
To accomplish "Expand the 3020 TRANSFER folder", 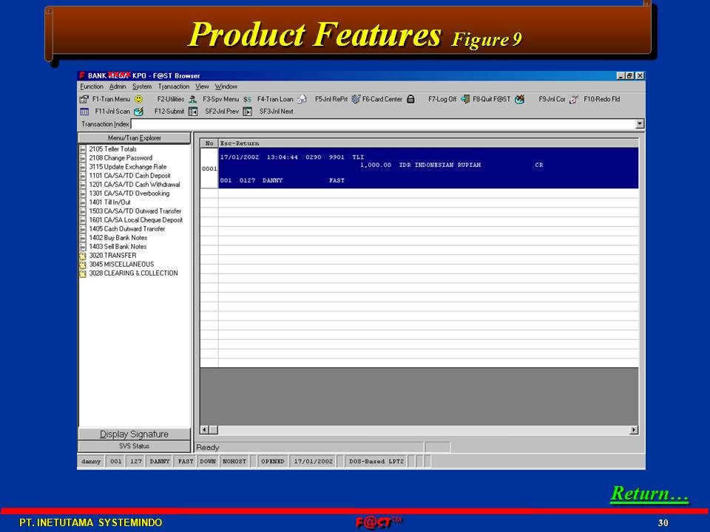I will [83, 256].
